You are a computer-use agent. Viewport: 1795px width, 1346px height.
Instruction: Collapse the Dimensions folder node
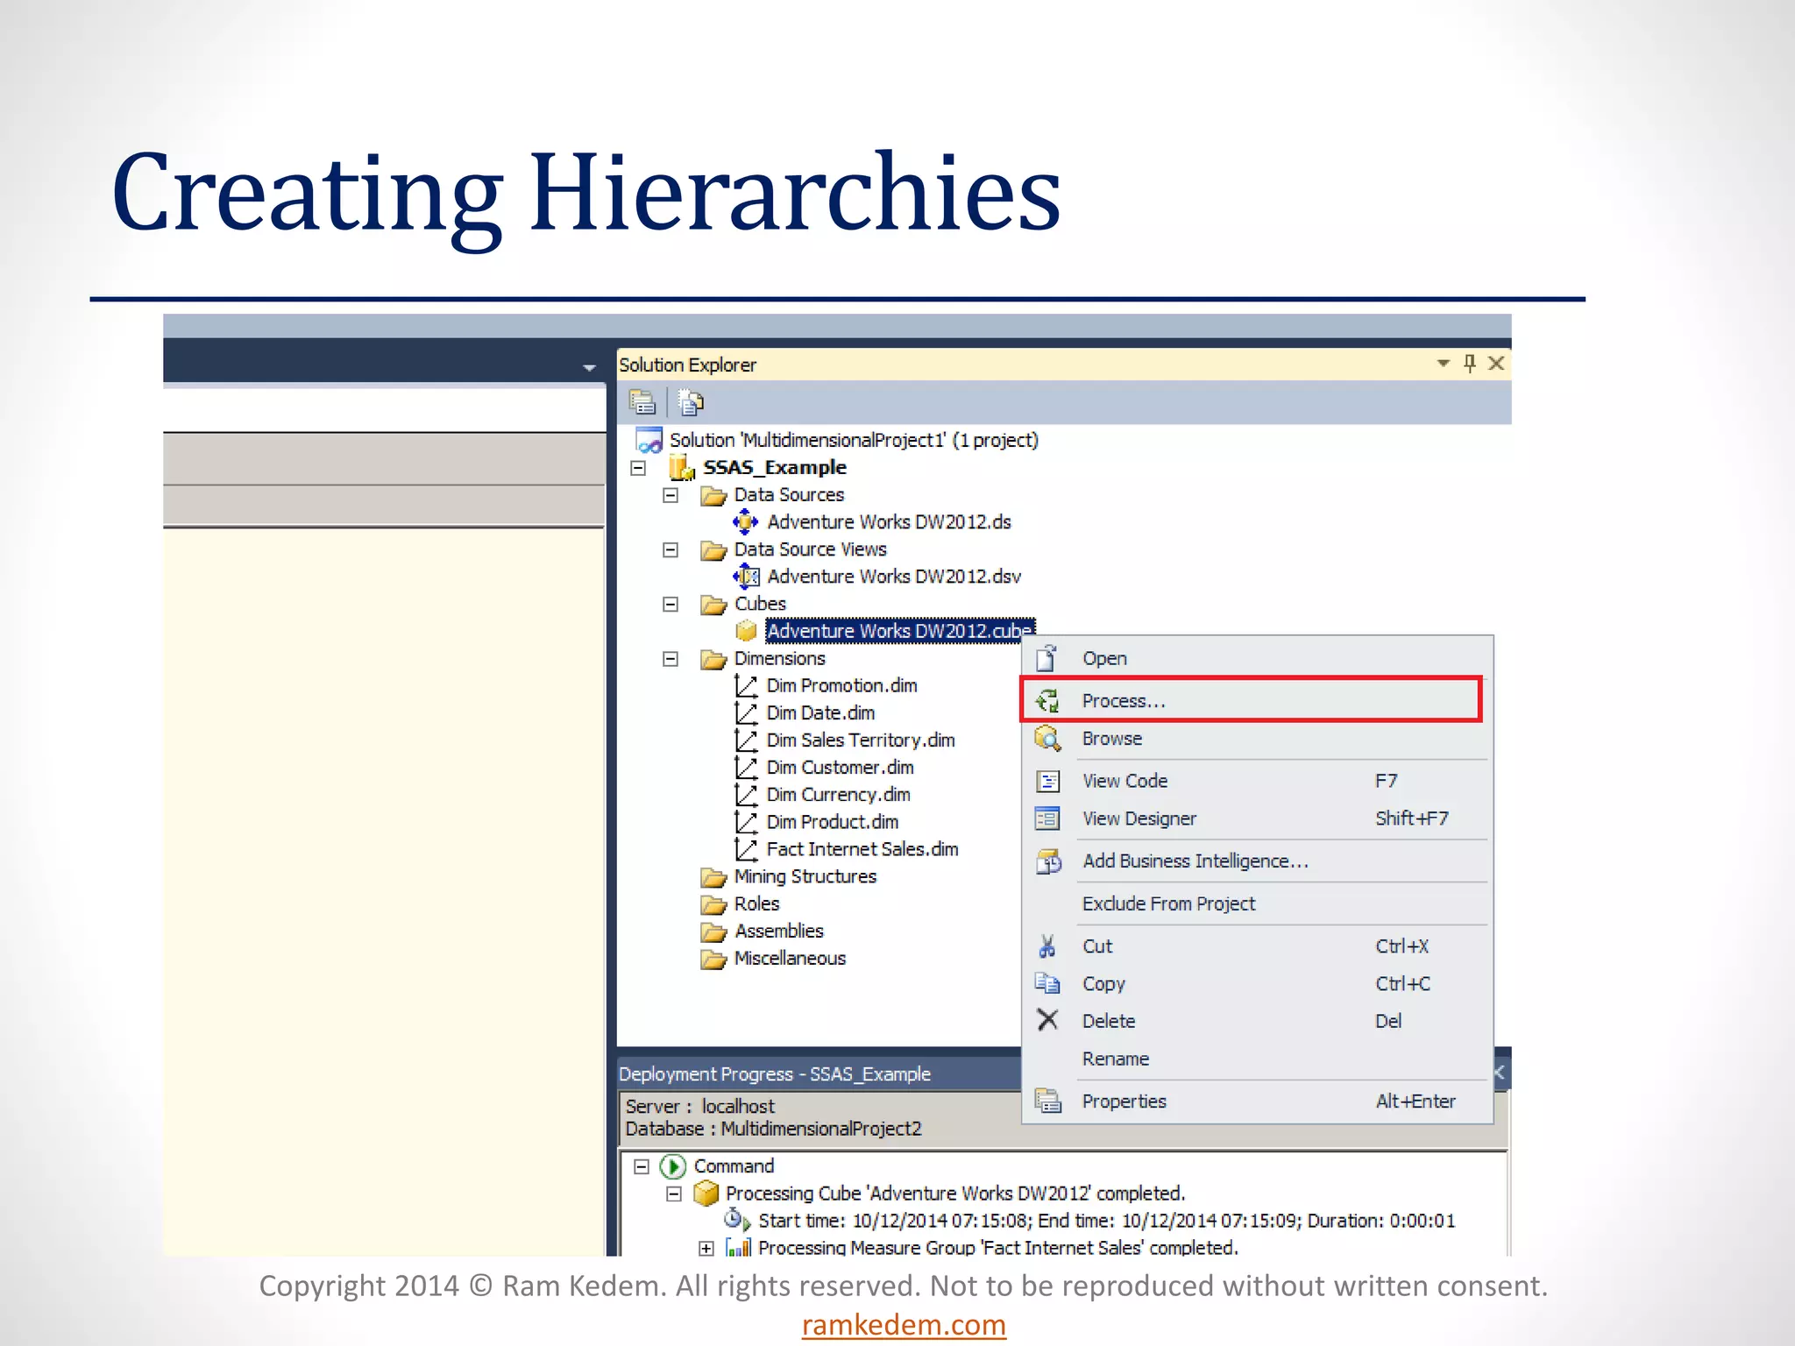[670, 659]
